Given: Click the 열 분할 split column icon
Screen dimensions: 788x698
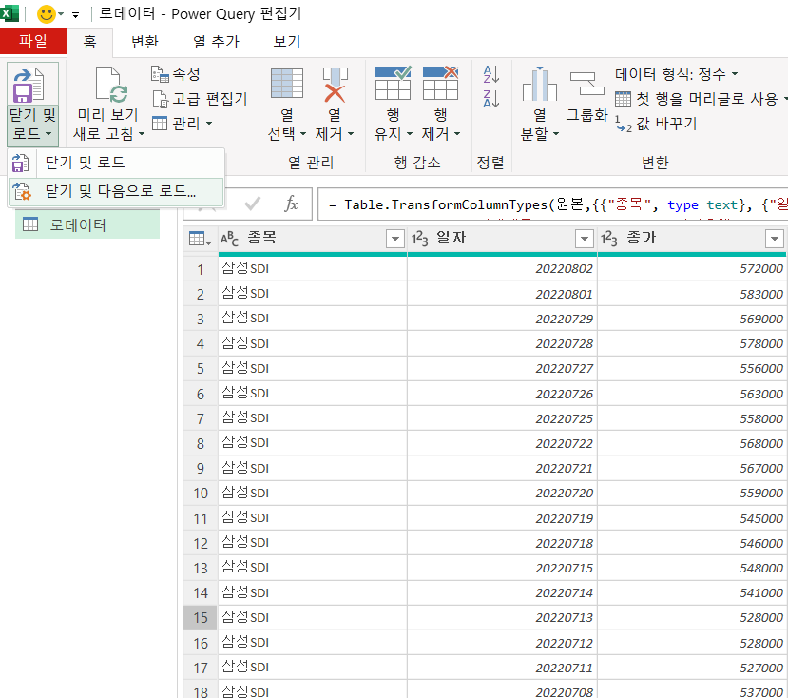Looking at the screenshot, I should tap(540, 84).
